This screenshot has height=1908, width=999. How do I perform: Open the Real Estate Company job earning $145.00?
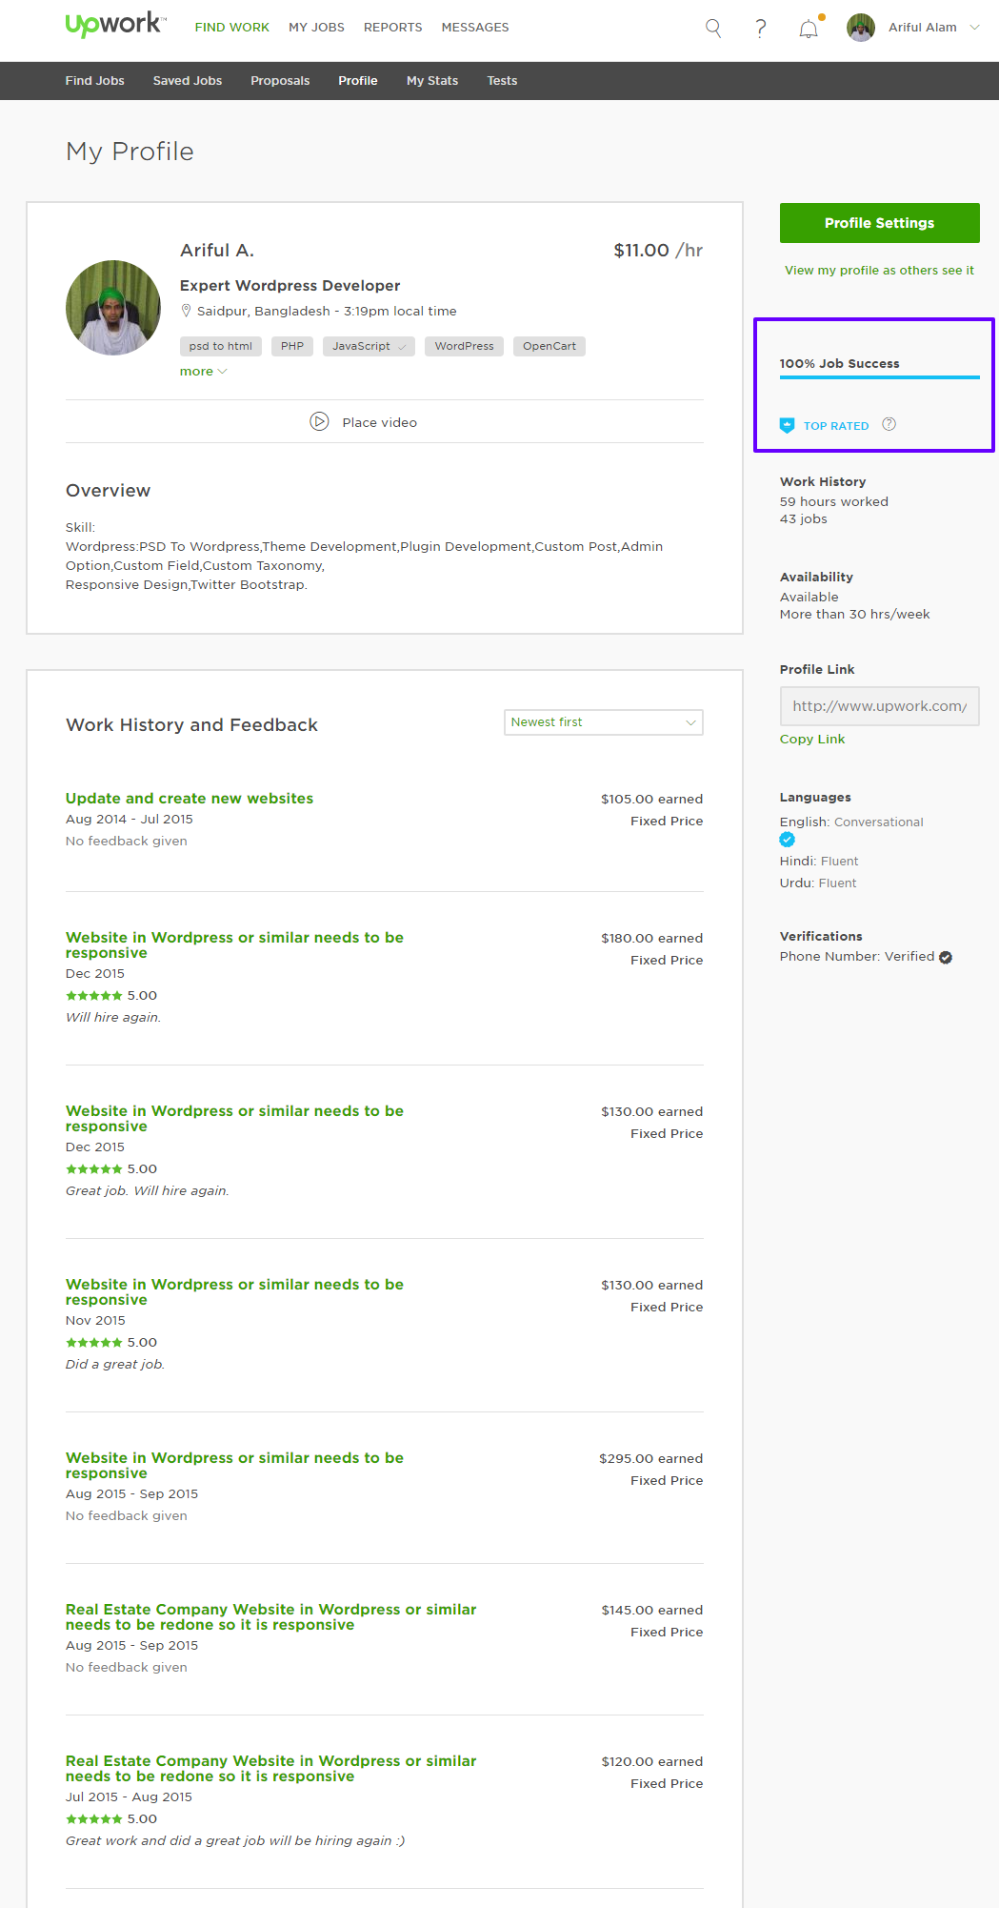(x=271, y=1617)
